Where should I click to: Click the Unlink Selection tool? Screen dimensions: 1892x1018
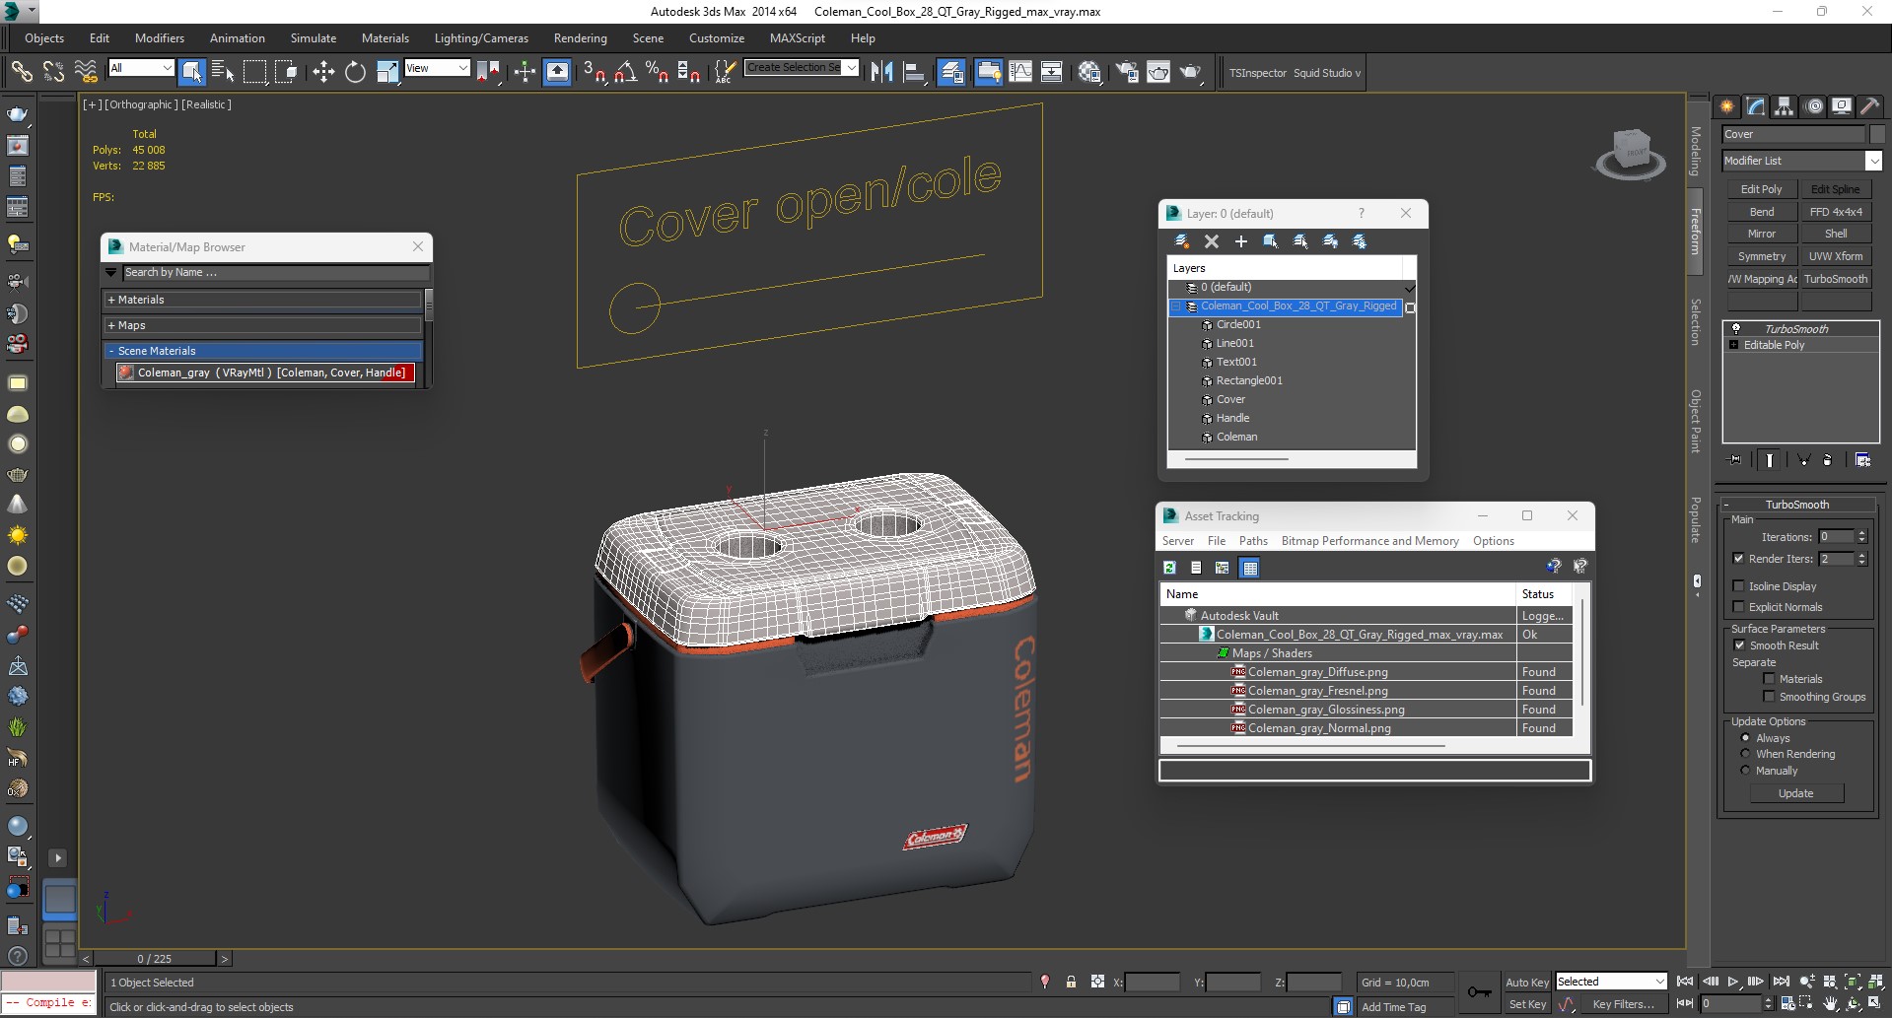click(53, 72)
